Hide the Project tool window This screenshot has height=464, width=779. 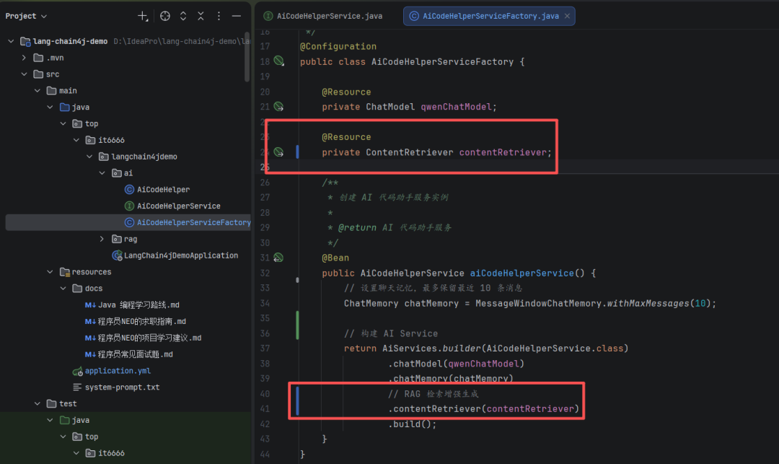coord(237,16)
